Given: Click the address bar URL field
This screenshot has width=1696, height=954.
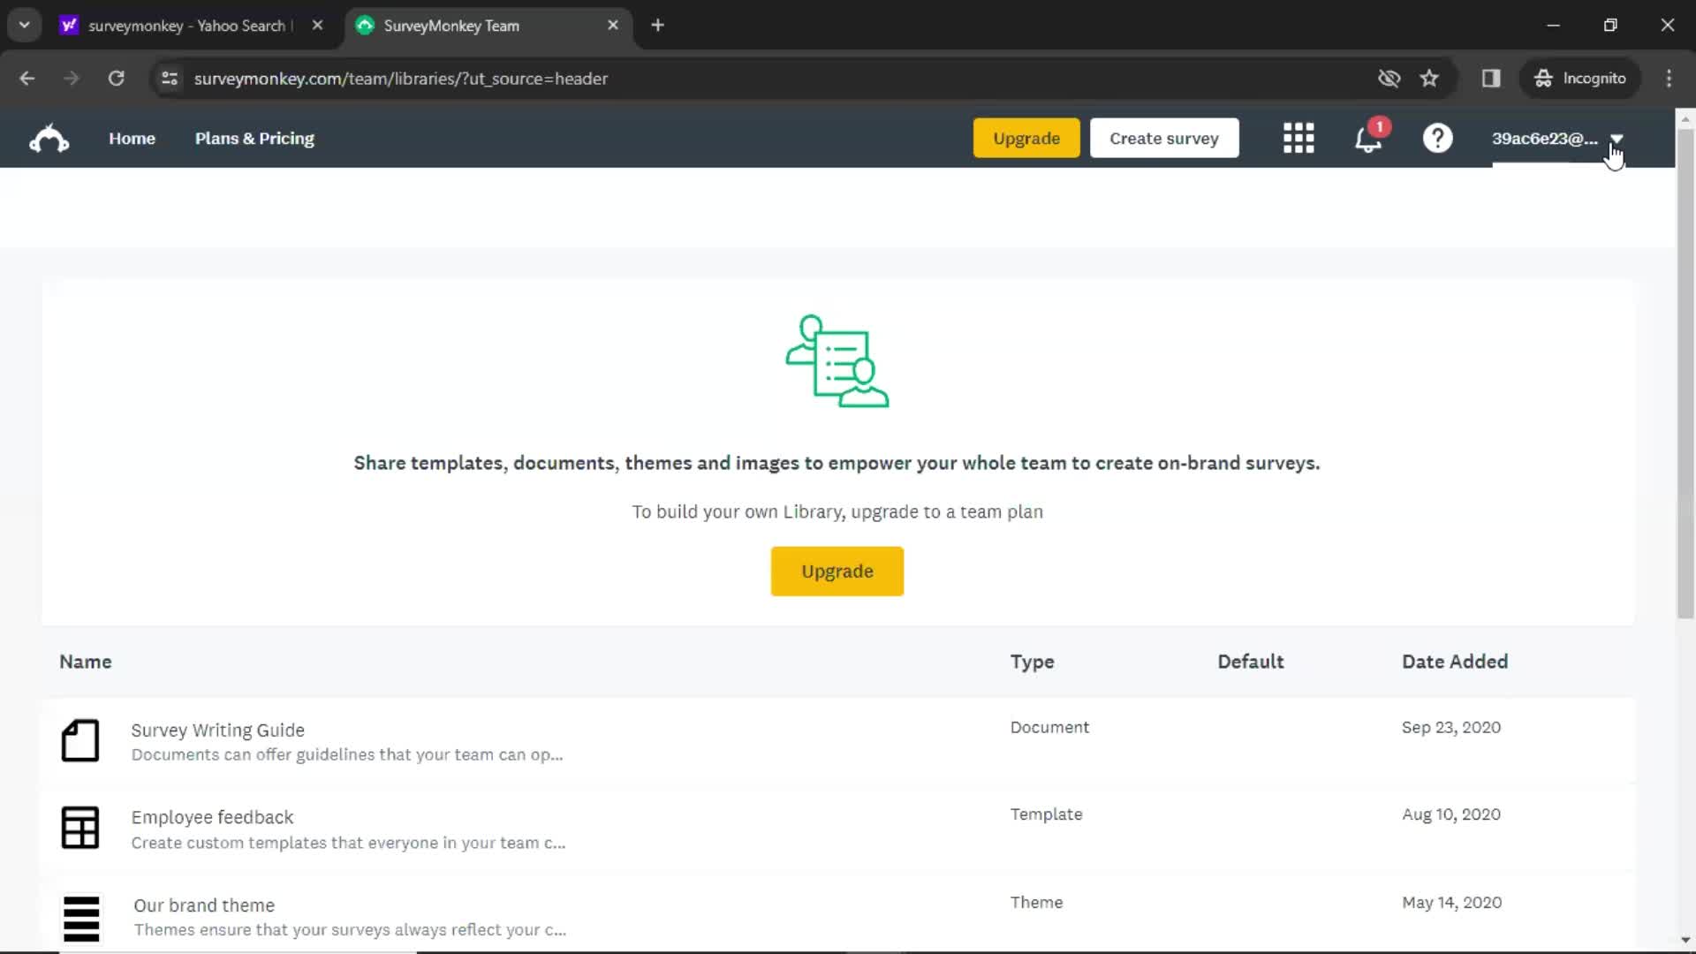Looking at the screenshot, I should tap(760, 79).
